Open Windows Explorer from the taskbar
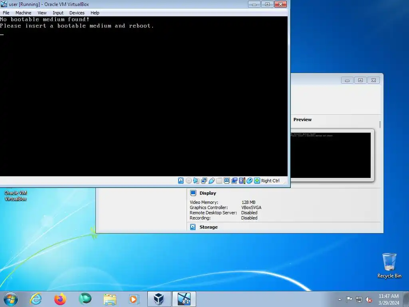The height and width of the screenshot is (307, 409). (x=109, y=299)
